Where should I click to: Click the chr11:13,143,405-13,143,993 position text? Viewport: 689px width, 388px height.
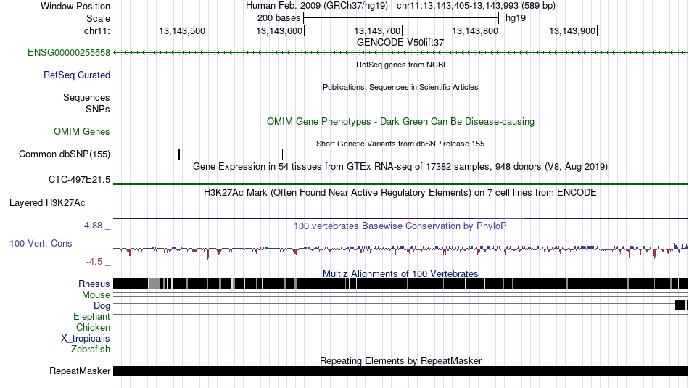click(476, 6)
